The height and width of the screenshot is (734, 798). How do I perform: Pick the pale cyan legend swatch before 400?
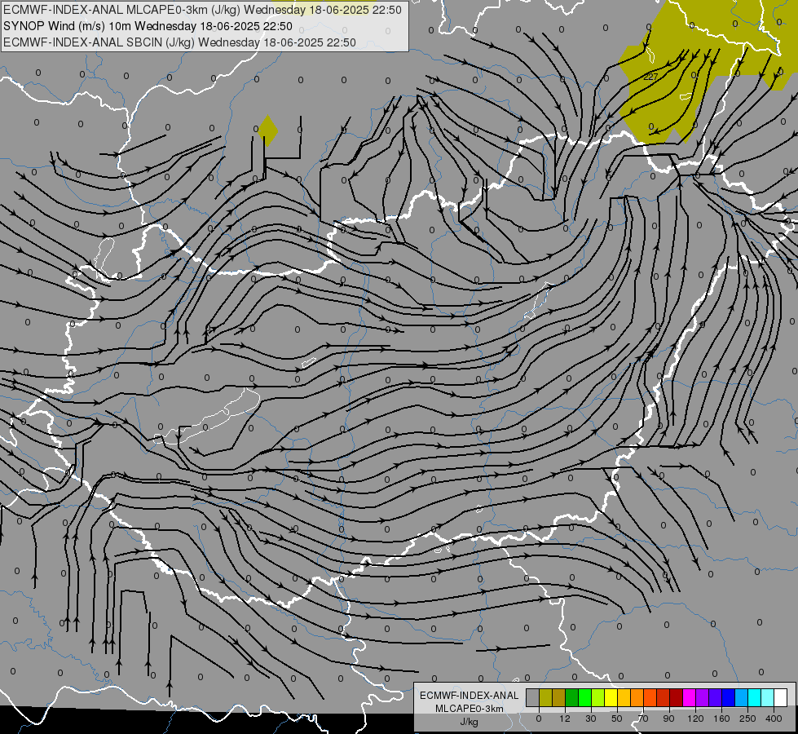(x=768, y=697)
